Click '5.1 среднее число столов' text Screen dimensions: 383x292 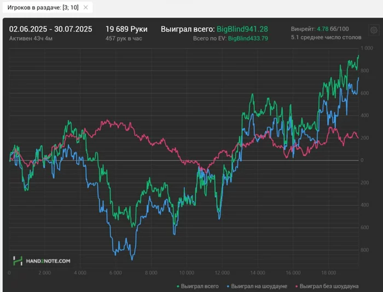[326, 37]
